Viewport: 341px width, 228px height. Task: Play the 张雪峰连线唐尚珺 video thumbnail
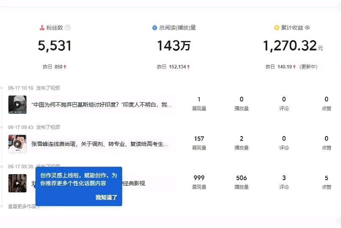coord(17,144)
